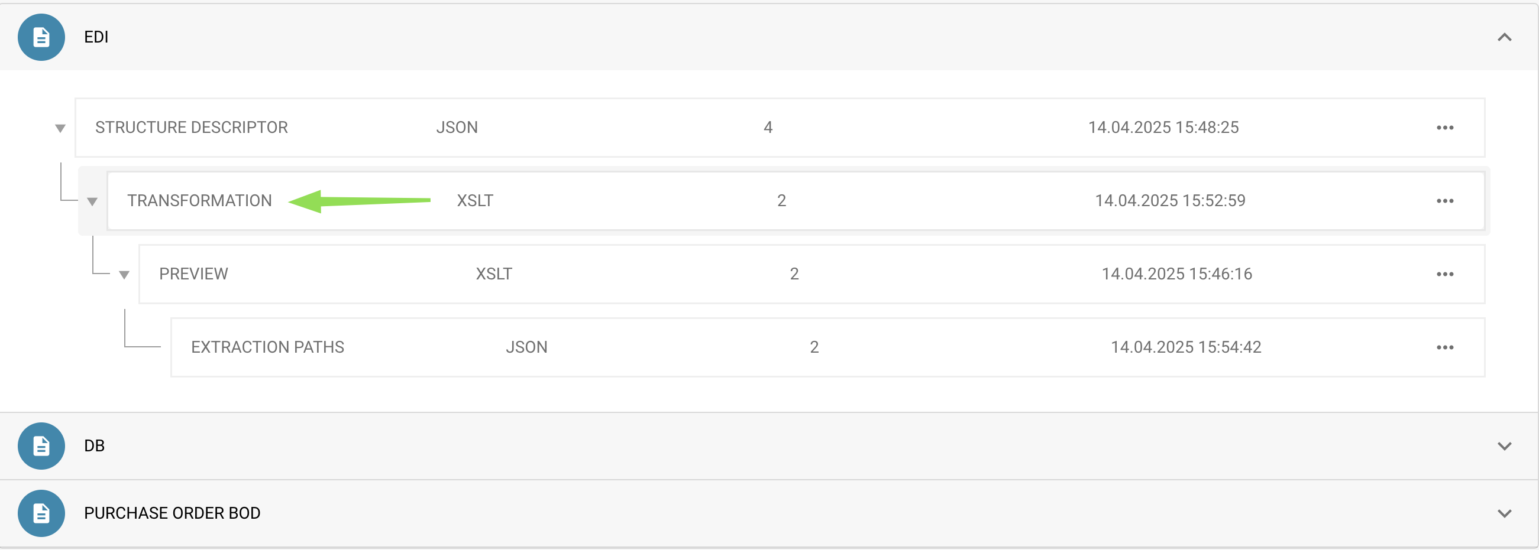The image size is (1539, 550).
Task: Collapse the EDI section with the chevron
Action: pyautogui.click(x=1504, y=38)
